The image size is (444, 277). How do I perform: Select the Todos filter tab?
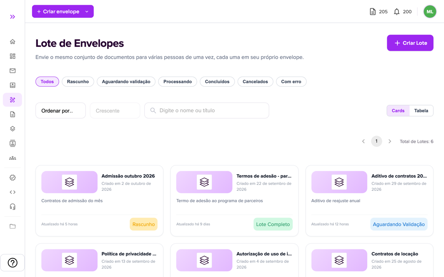click(47, 81)
